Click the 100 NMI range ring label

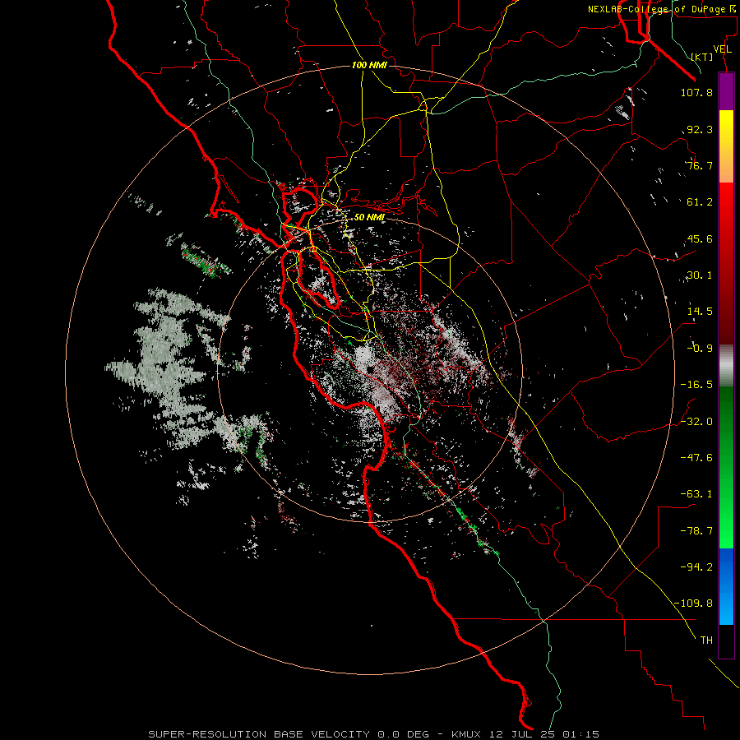(x=369, y=65)
